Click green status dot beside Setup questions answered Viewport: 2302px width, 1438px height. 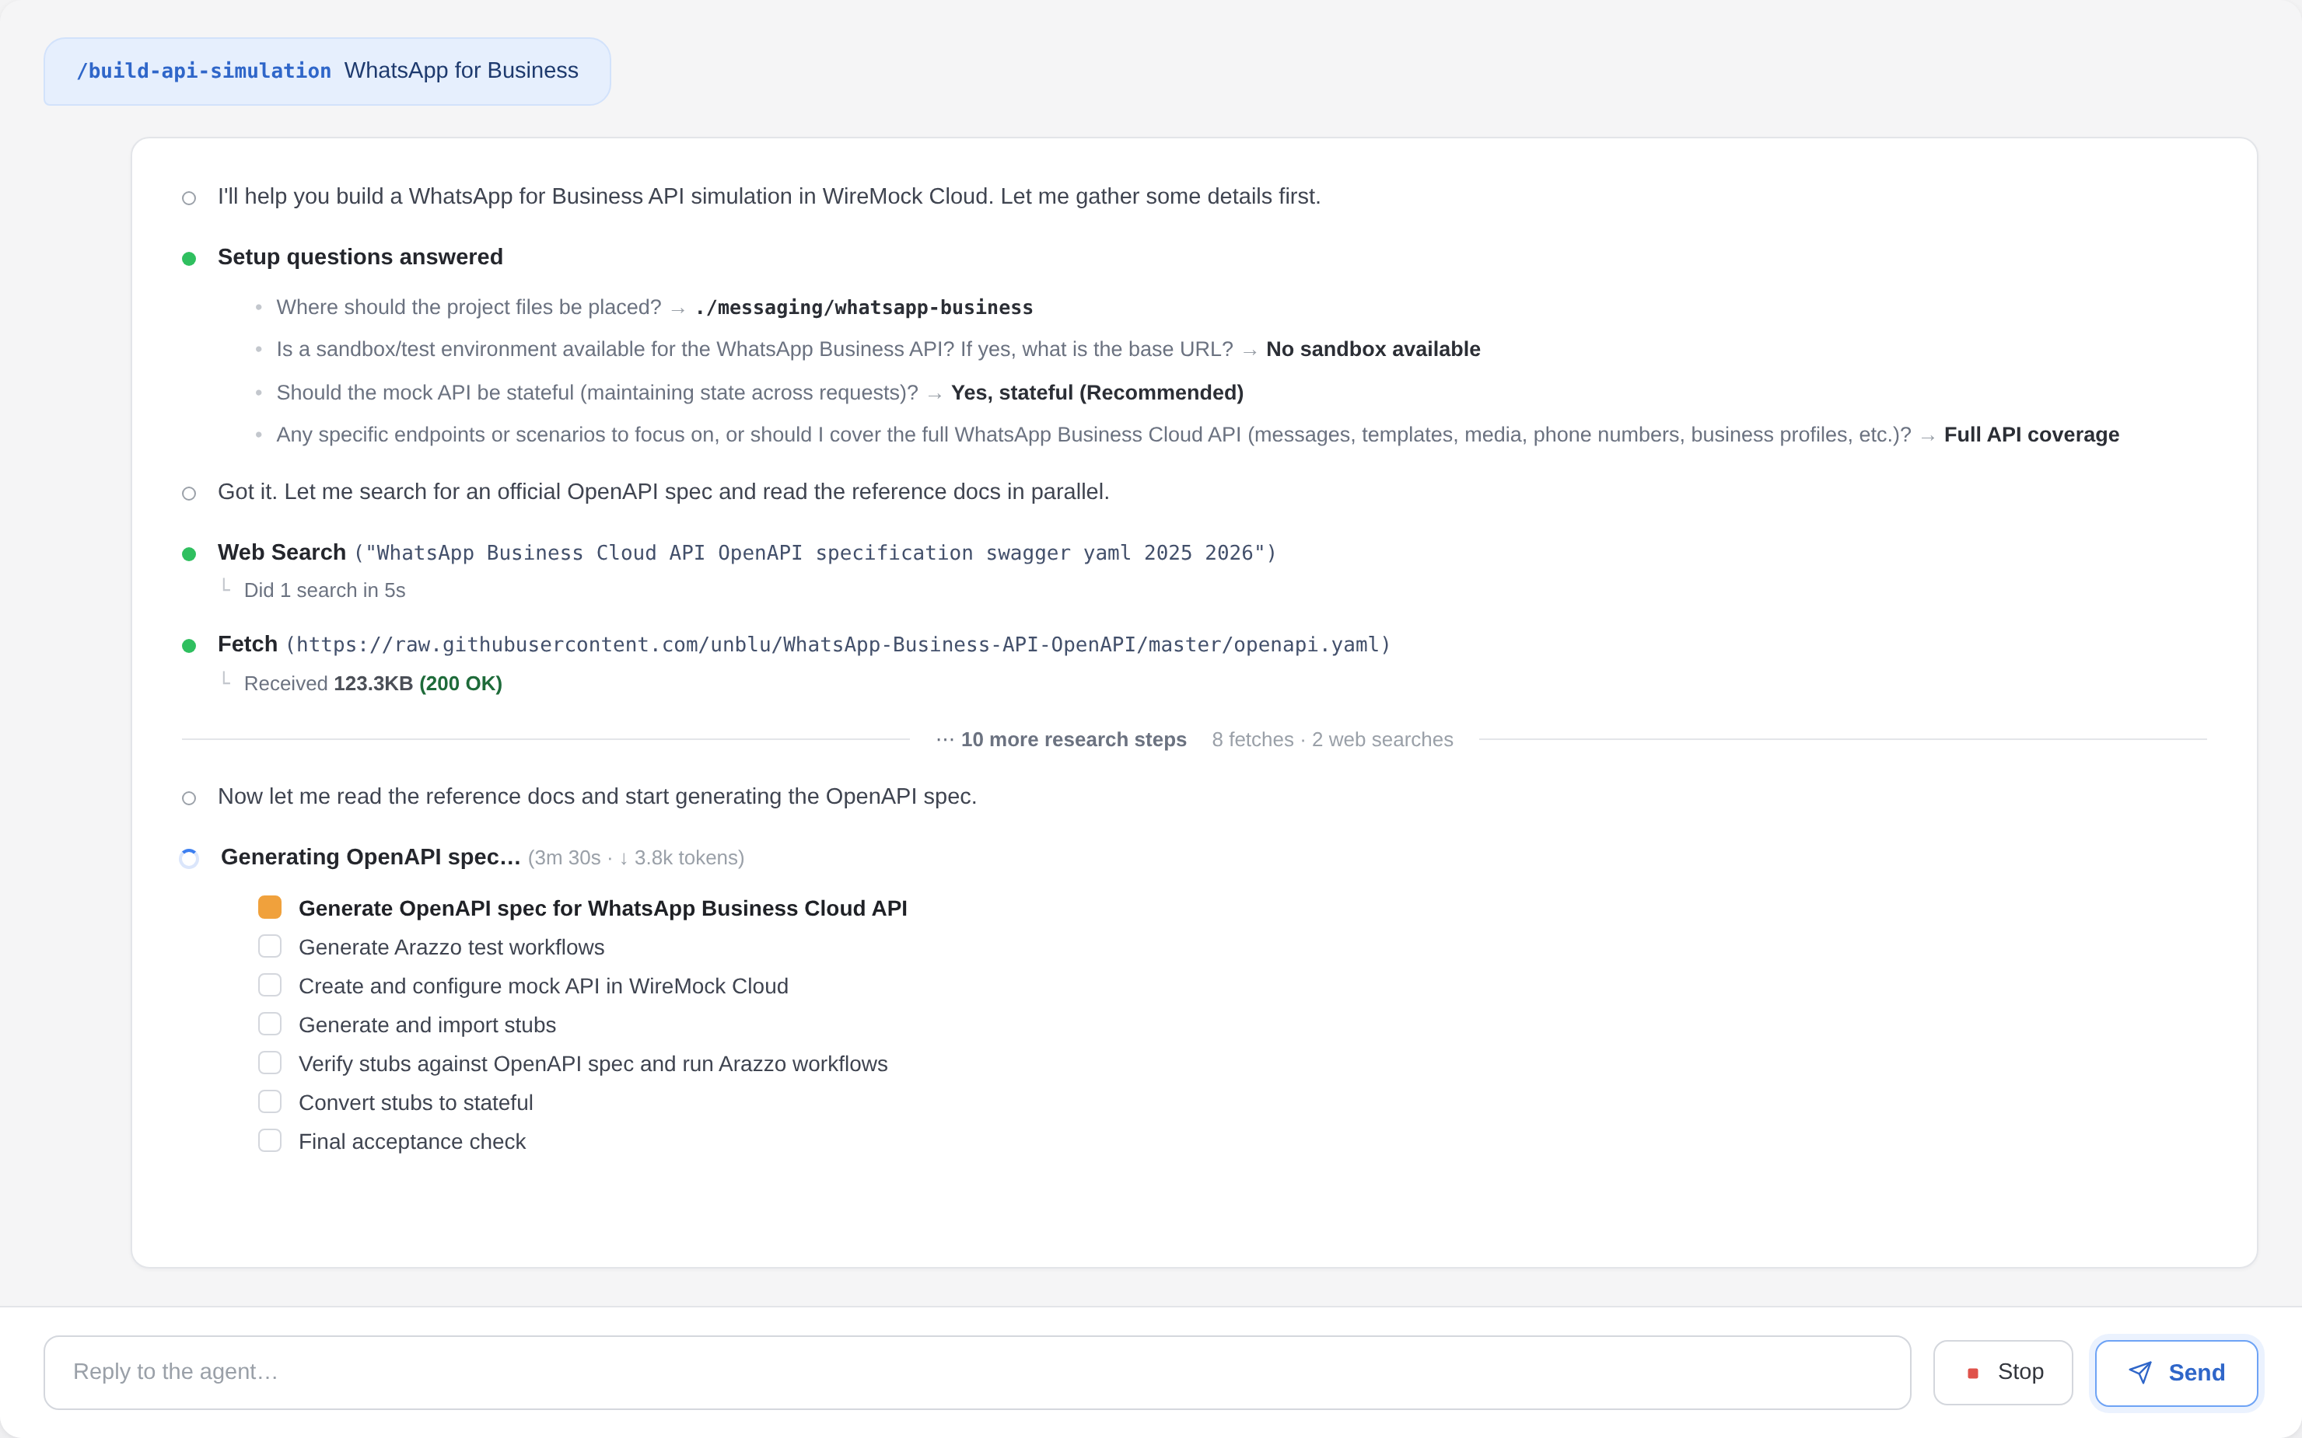click(x=189, y=259)
